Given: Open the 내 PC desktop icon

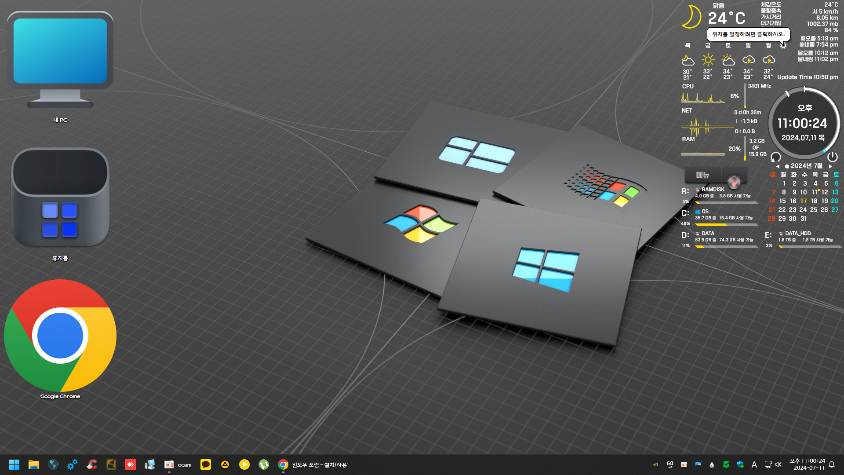Looking at the screenshot, I should pyautogui.click(x=60, y=66).
